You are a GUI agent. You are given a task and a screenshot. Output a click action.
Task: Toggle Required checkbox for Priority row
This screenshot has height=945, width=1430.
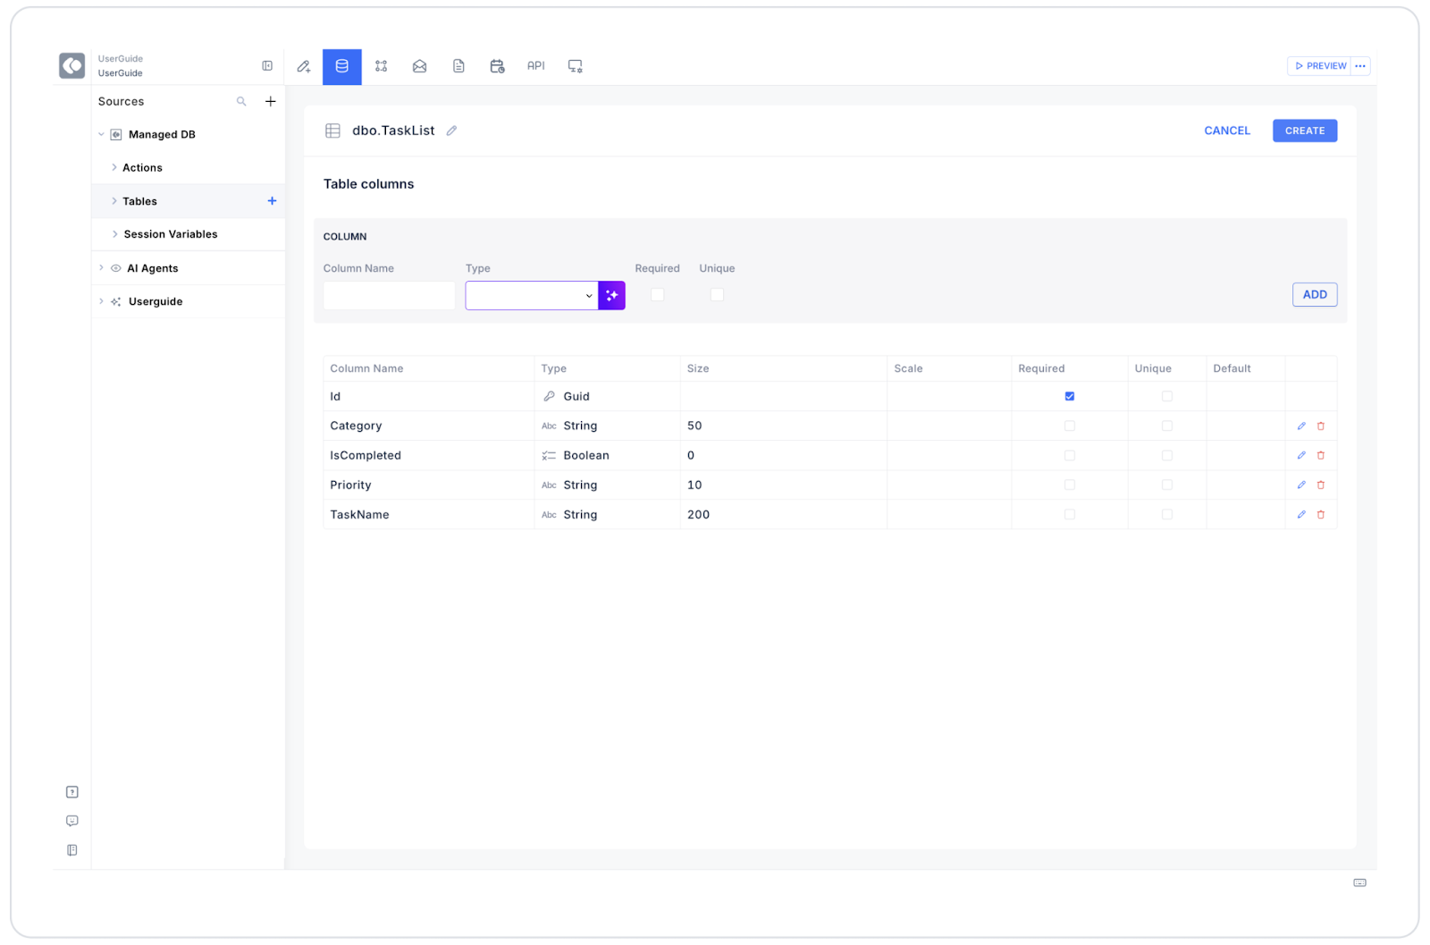click(x=1070, y=485)
